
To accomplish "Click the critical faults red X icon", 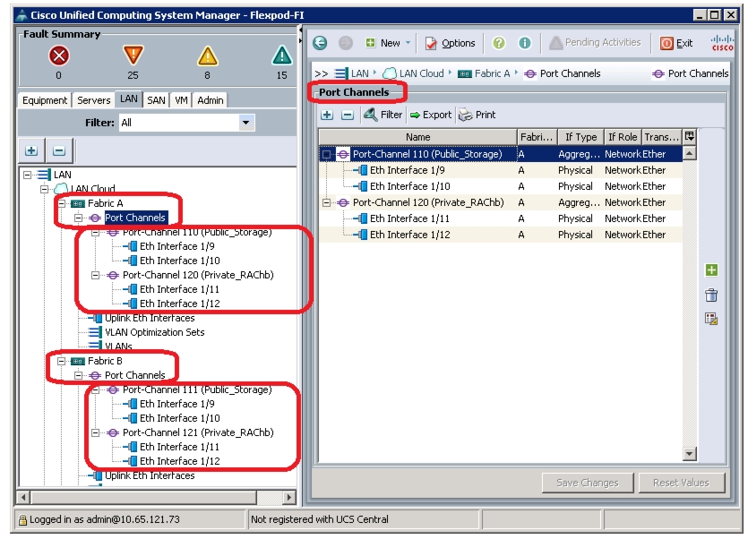I will [x=59, y=56].
